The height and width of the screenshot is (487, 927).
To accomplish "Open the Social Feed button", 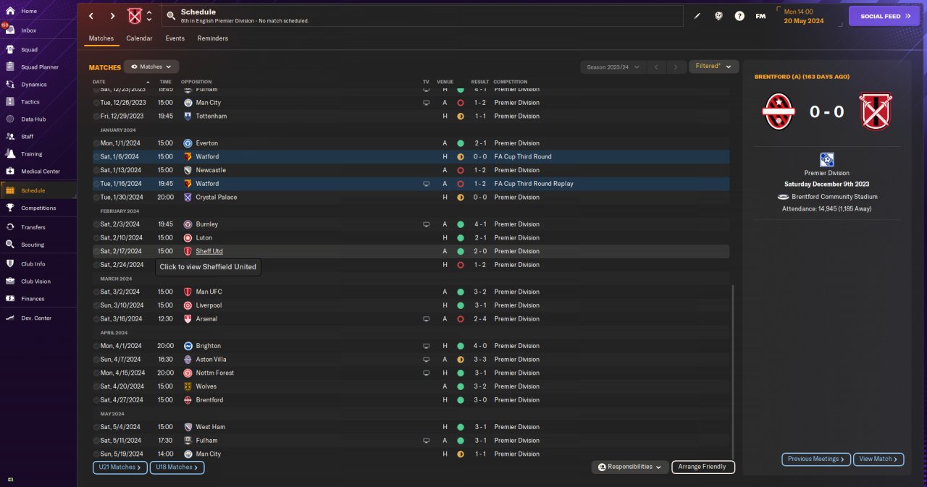I will pyautogui.click(x=884, y=16).
